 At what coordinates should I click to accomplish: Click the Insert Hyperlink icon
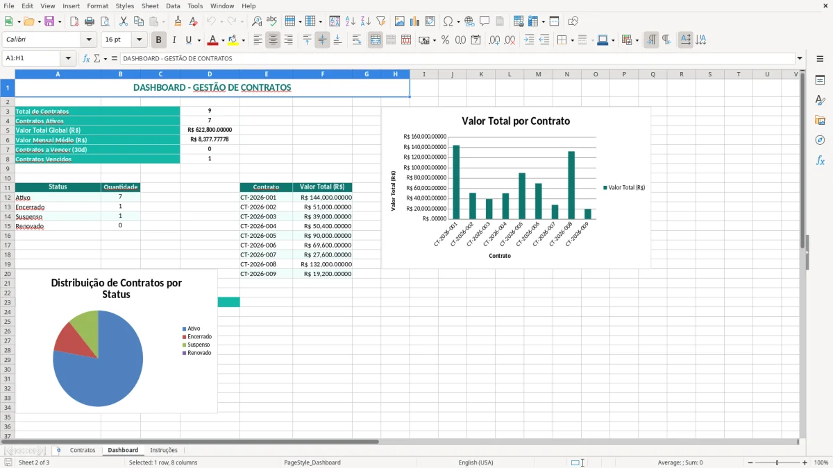pyautogui.click(x=469, y=21)
